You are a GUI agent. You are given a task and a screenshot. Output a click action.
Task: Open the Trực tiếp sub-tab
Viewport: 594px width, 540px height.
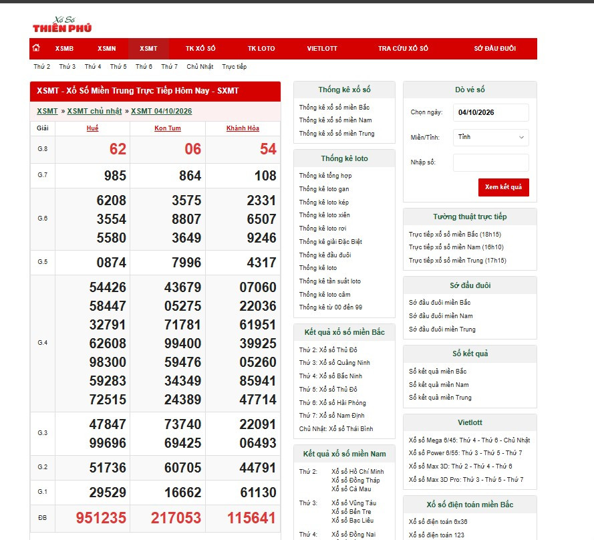coord(234,67)
